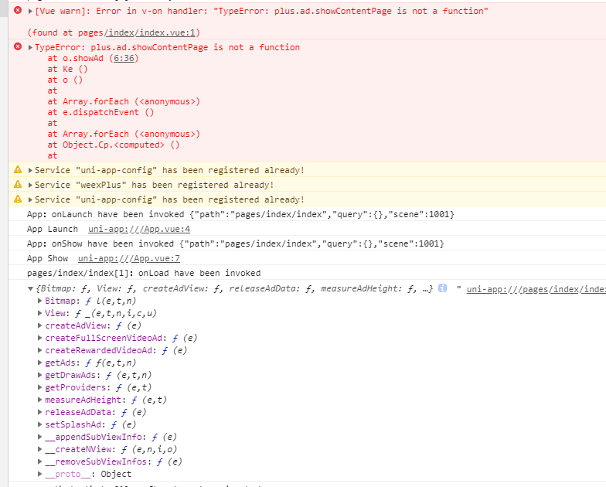Open the App.vue:4 source link

tap(139, 229)
